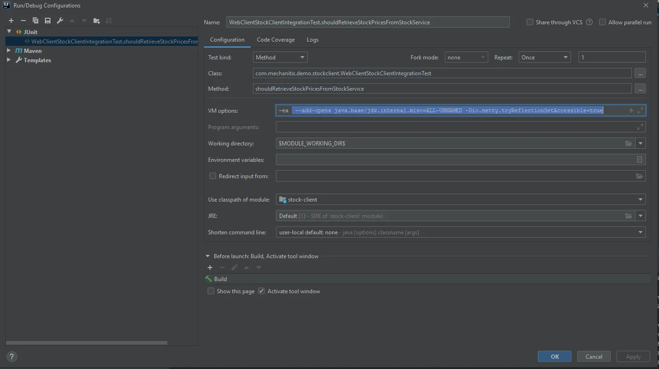Enable Share through VCS checkbox
The width and height of the screenshot is (659, 369).
click(x=530, y=22)
